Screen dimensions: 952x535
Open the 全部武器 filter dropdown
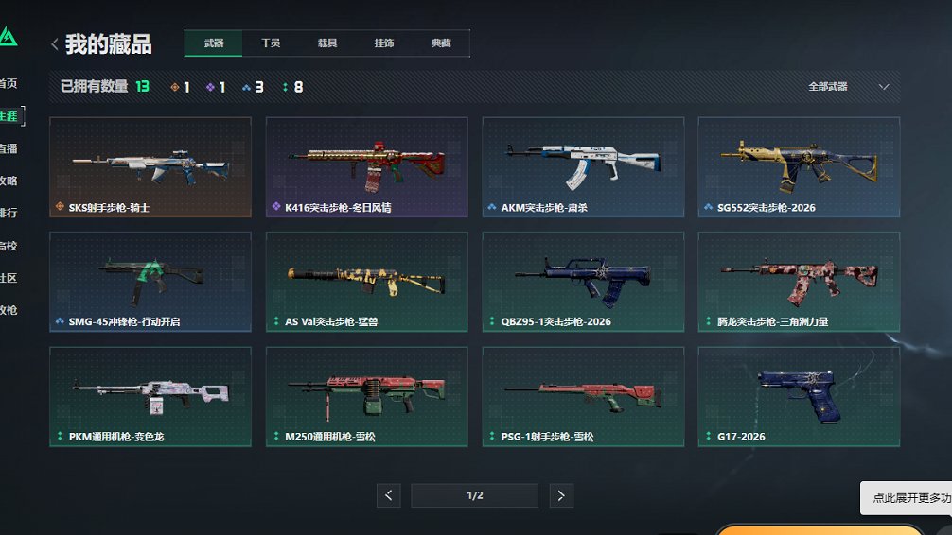click(x=848, y=87)
